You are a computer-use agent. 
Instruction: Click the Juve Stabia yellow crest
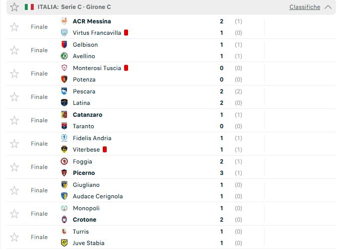click(x=64, y=243)
